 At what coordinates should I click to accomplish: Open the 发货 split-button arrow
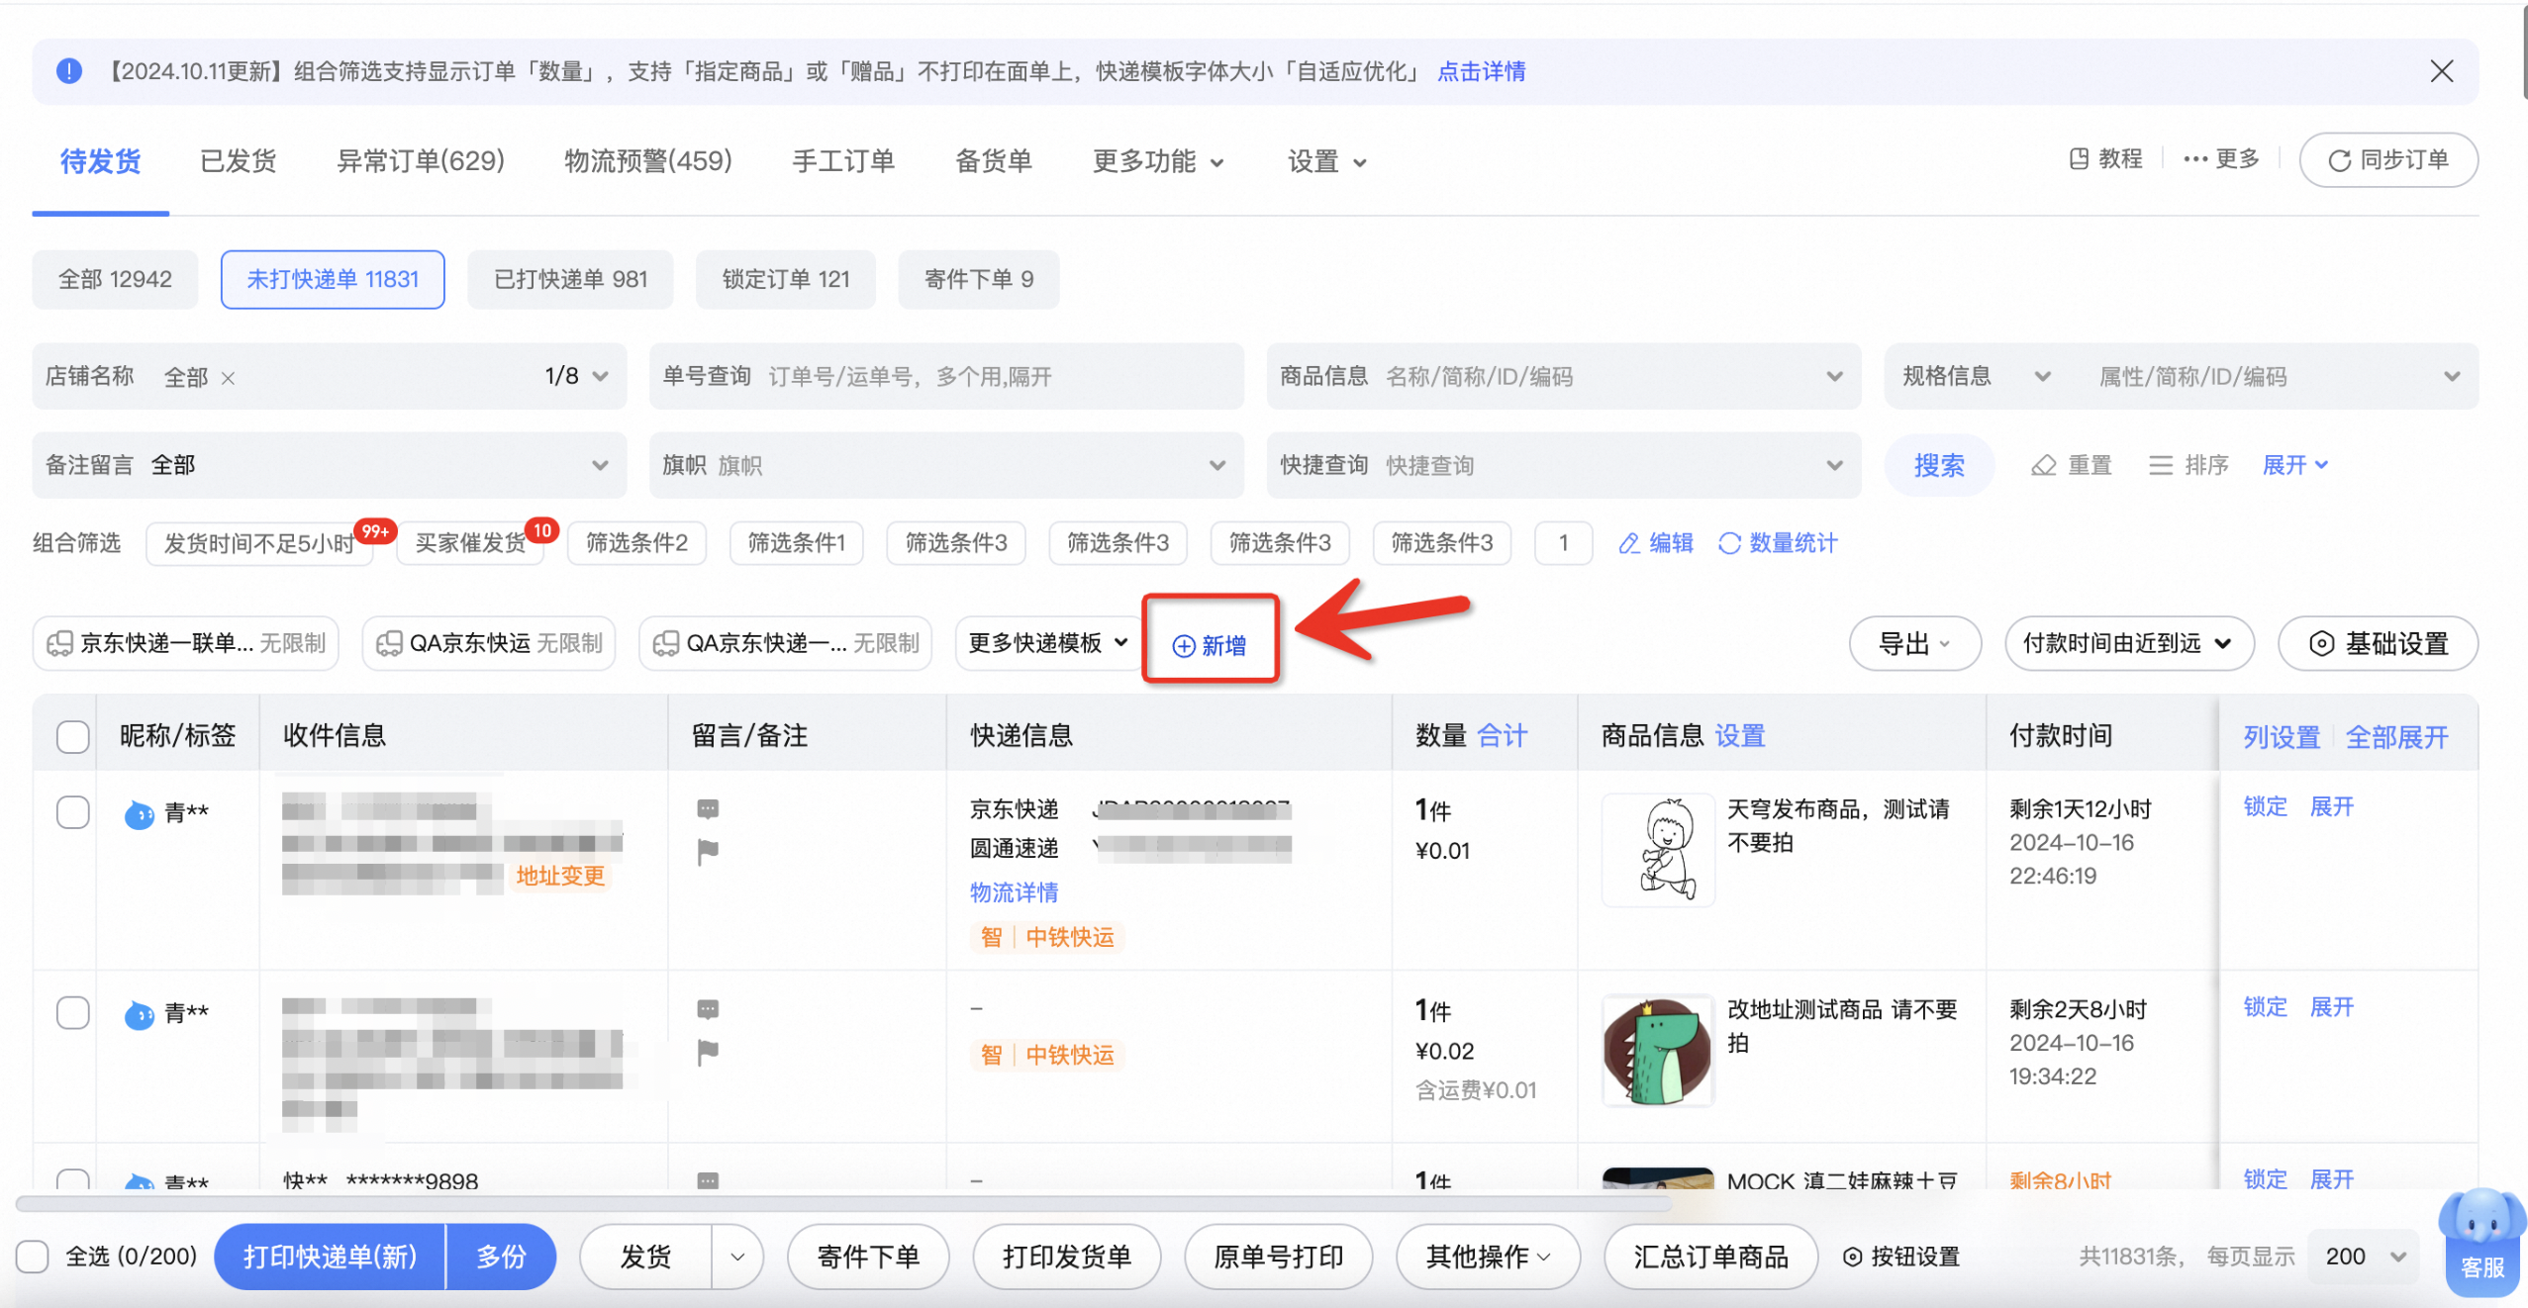pyautogui.click(x=737, y=1257)
